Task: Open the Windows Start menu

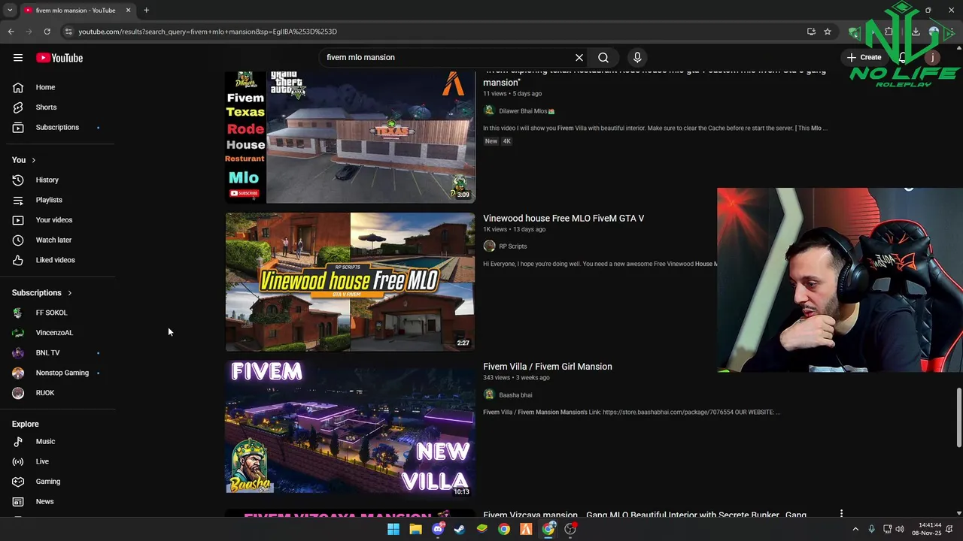Action: coord(393,529)
